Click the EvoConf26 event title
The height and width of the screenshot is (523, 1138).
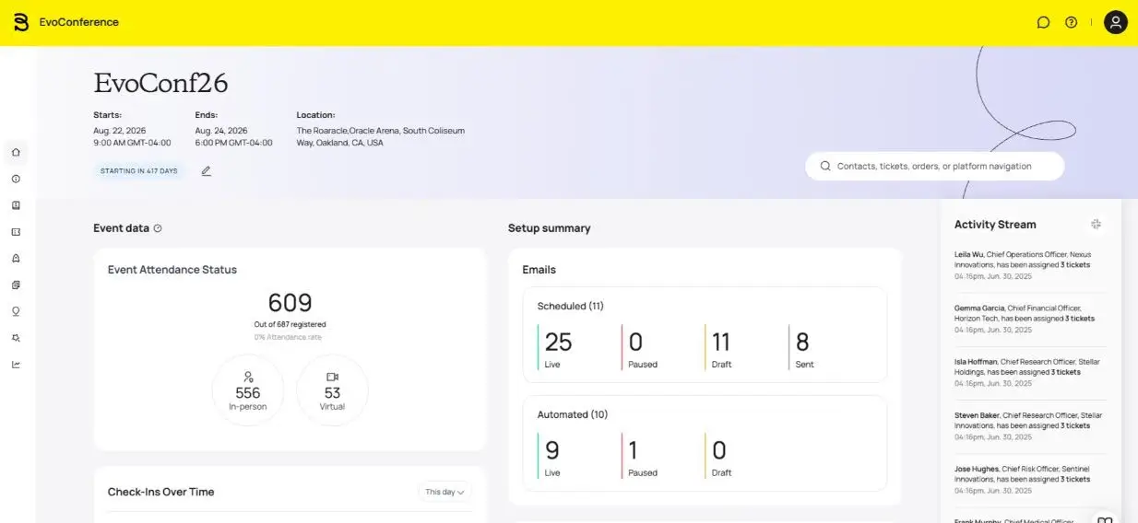(160, 83)
